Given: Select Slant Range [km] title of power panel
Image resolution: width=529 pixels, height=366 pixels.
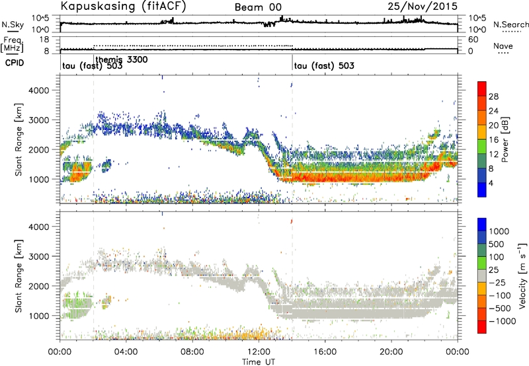Looking at the screenshot, I should point(19,139).
